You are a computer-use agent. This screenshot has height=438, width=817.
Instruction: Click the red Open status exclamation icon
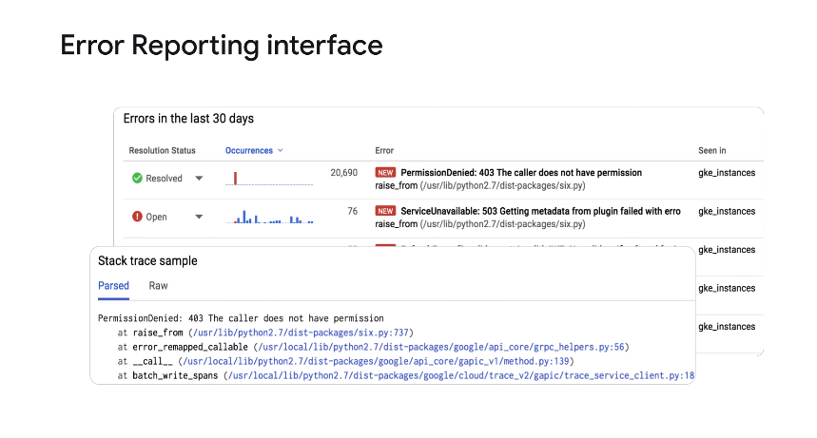click(137, 217)
